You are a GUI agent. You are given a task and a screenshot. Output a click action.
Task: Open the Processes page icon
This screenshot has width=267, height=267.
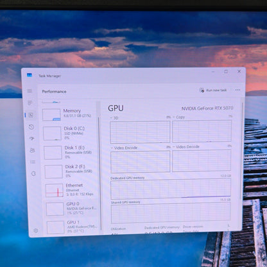pos(30,103)
